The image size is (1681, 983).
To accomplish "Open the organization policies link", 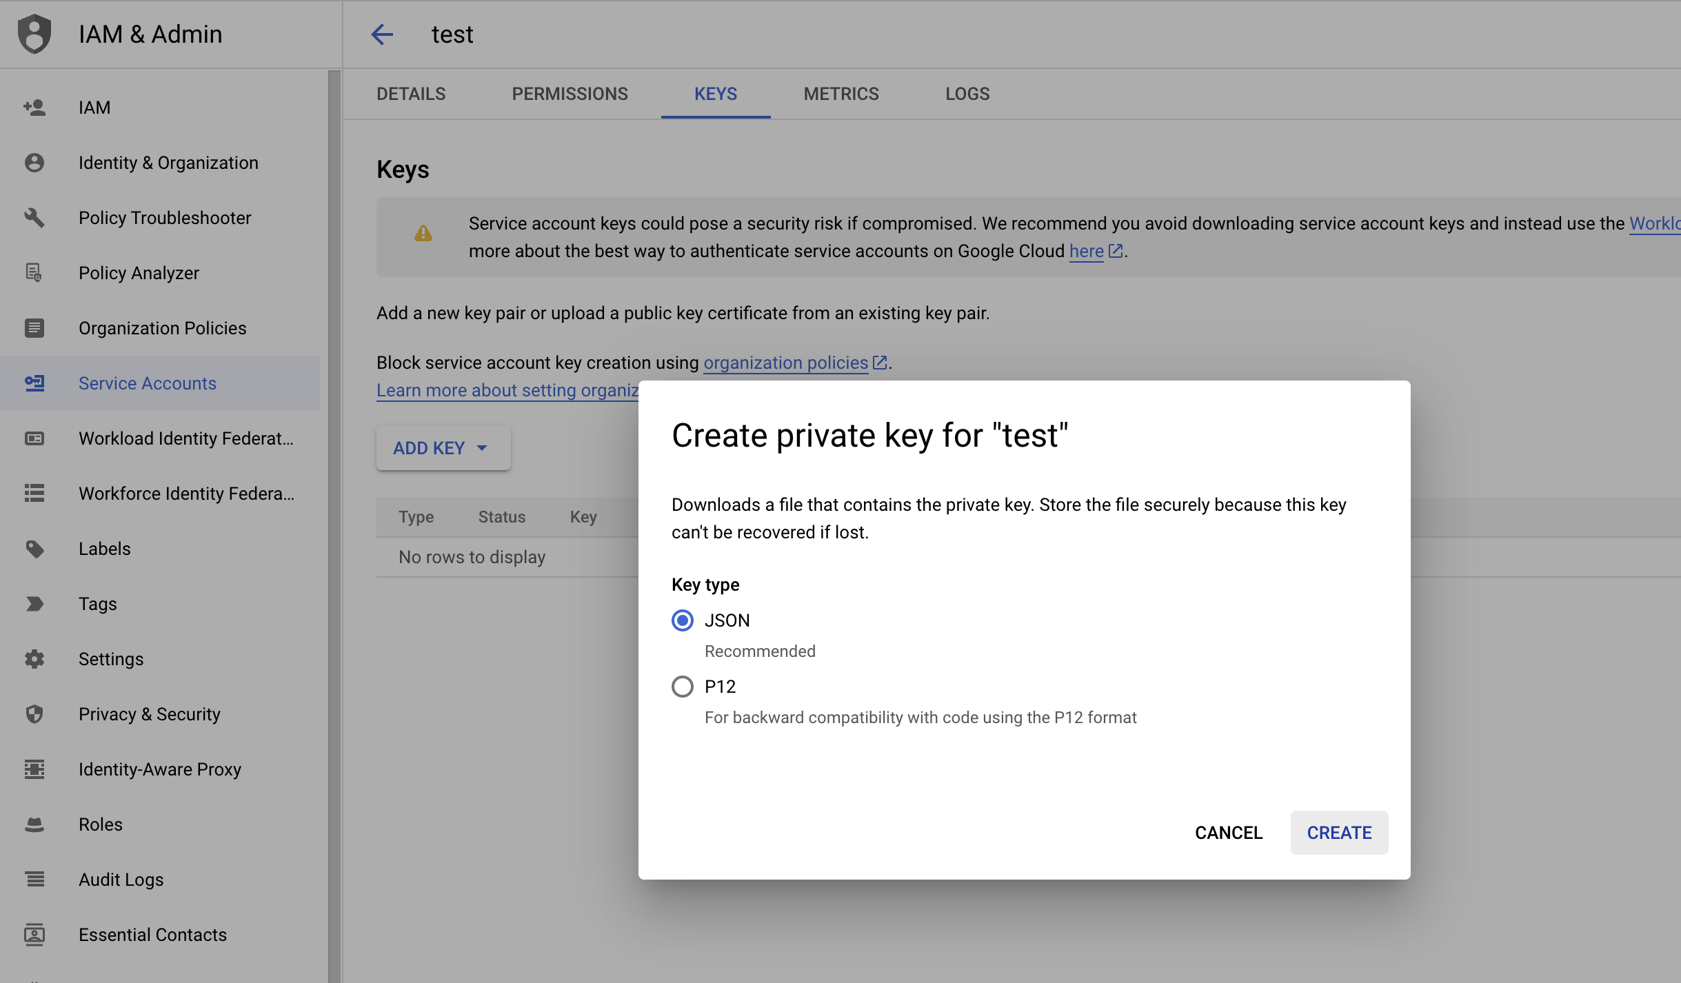I will coord(785,363).
